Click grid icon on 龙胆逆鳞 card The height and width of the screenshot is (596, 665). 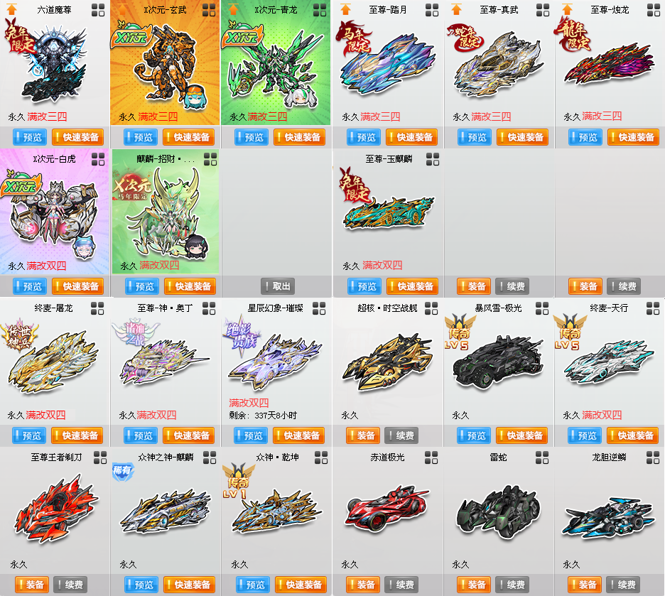click(x=653, y=457)
